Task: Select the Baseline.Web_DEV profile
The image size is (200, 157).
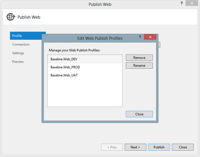Action: 85,59
